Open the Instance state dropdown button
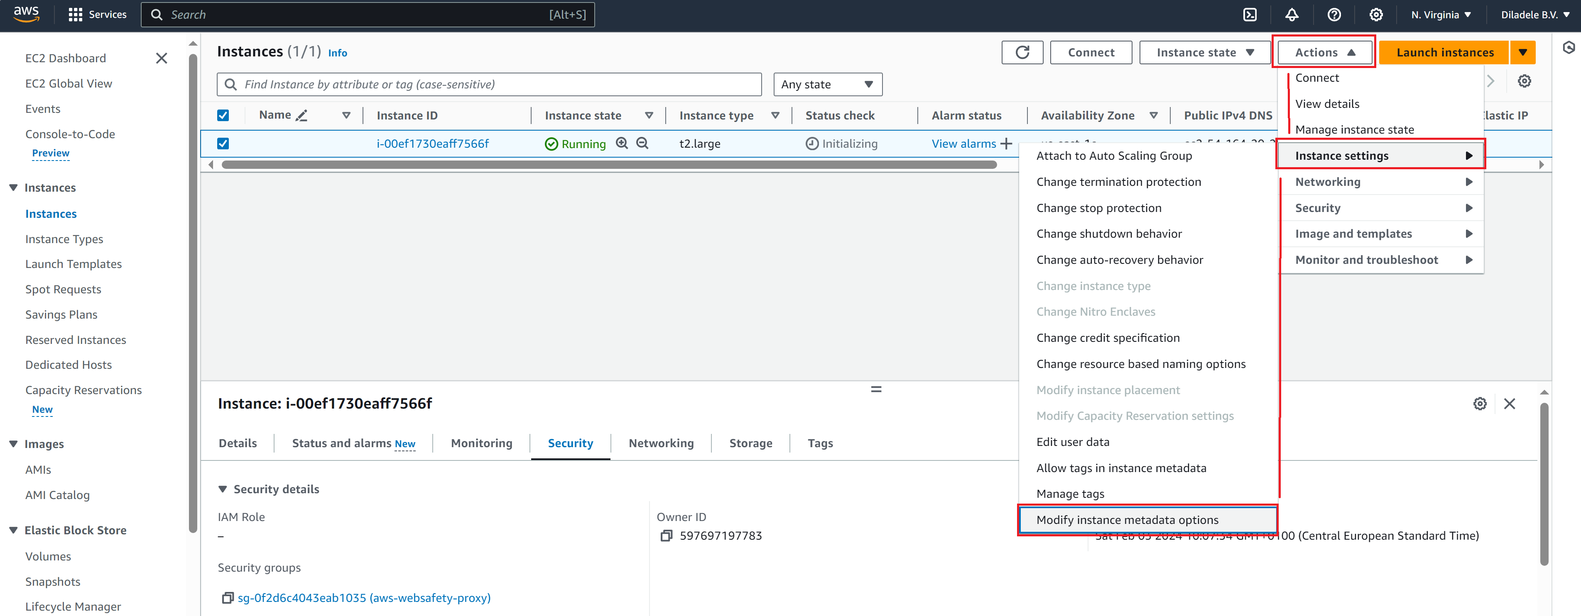The width and height of the screenshot is (1581, 616). [1204, 53]
